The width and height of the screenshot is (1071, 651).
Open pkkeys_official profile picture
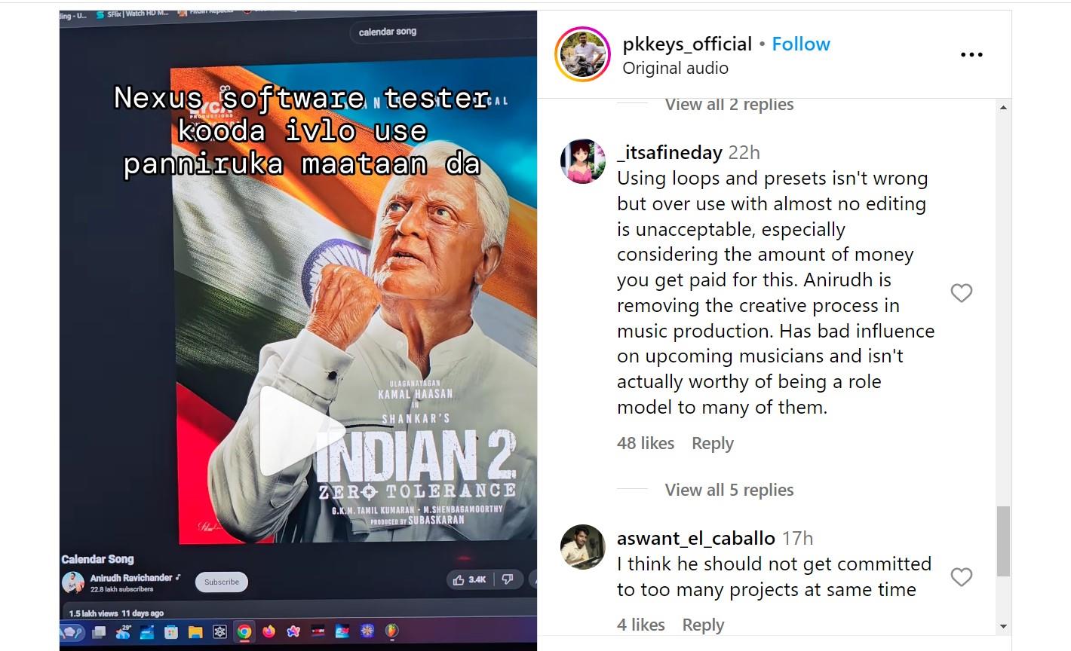pyautogui.click(x=582, y=54)
